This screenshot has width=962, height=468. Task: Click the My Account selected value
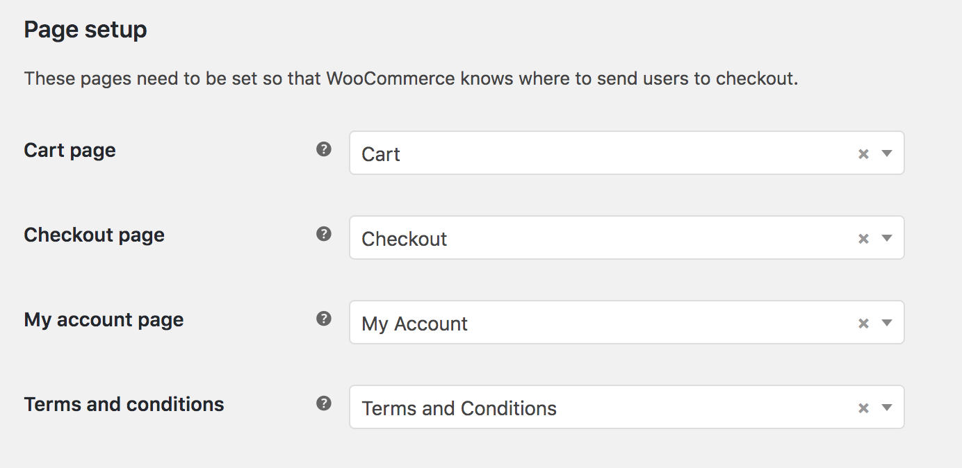[414, 322]
